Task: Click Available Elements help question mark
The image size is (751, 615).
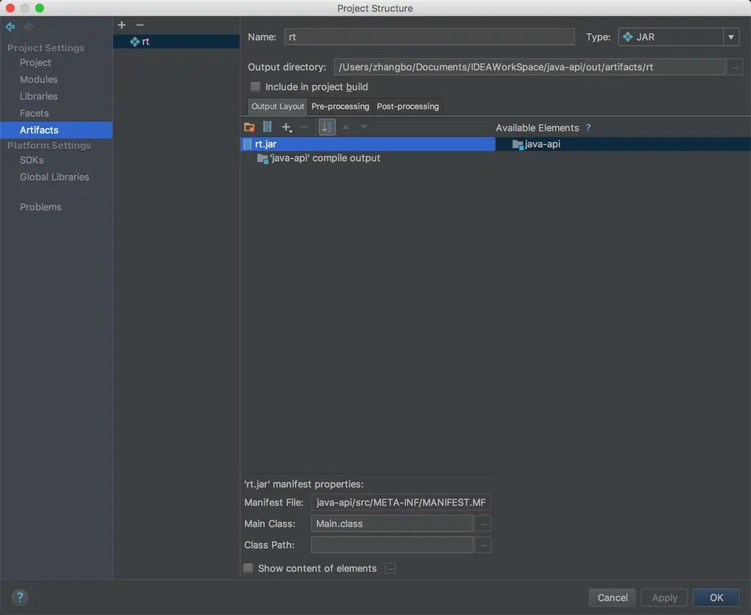Action: tap(588, 128)
